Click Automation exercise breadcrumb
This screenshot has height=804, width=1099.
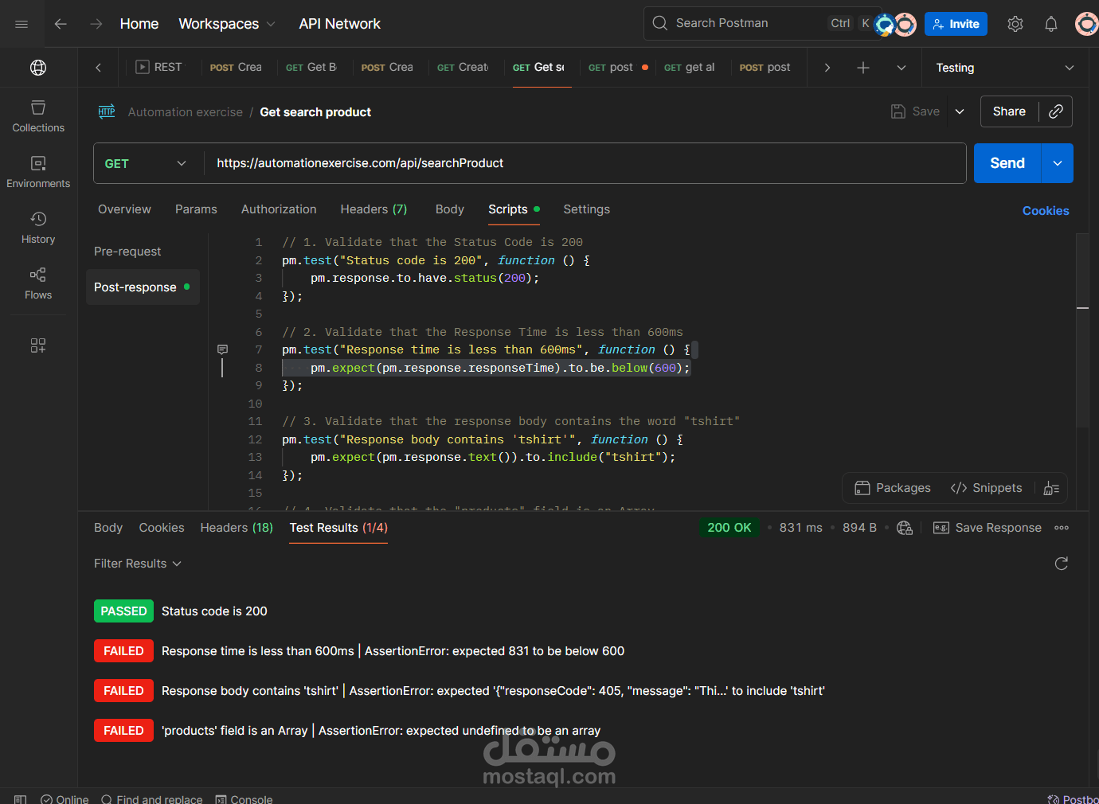[x=186, y=112]
